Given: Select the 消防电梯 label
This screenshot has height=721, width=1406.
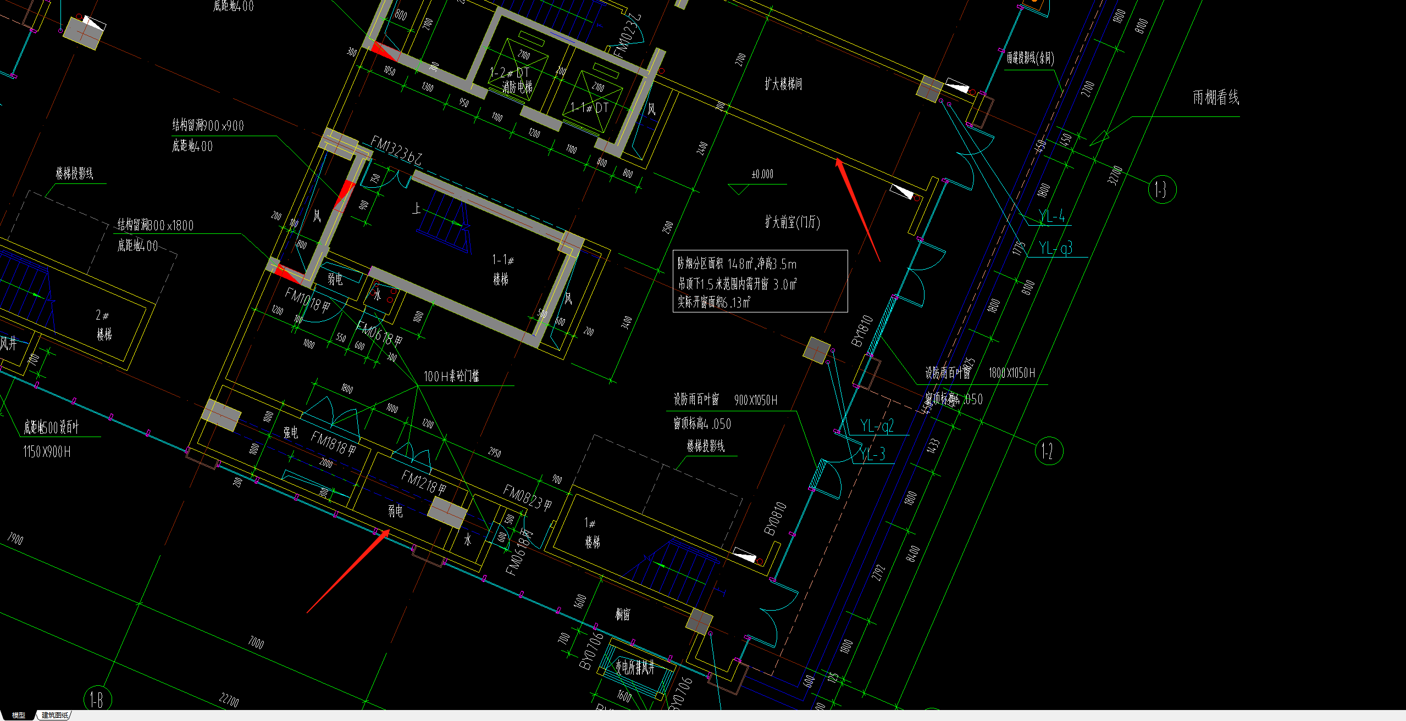Looking at the screenshot, I should [x=517, y=87].
